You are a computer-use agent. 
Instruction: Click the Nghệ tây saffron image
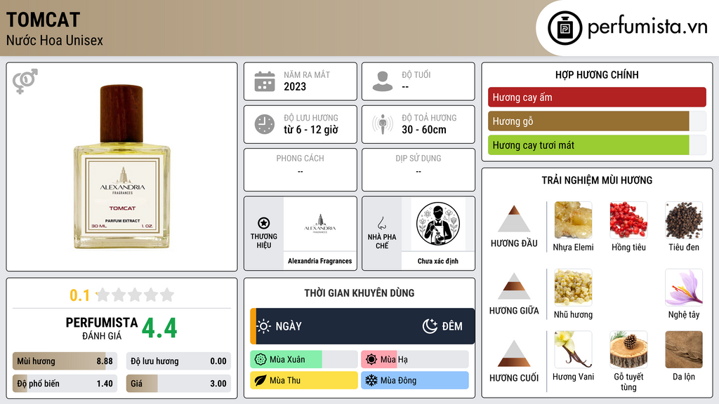point(684,288)
